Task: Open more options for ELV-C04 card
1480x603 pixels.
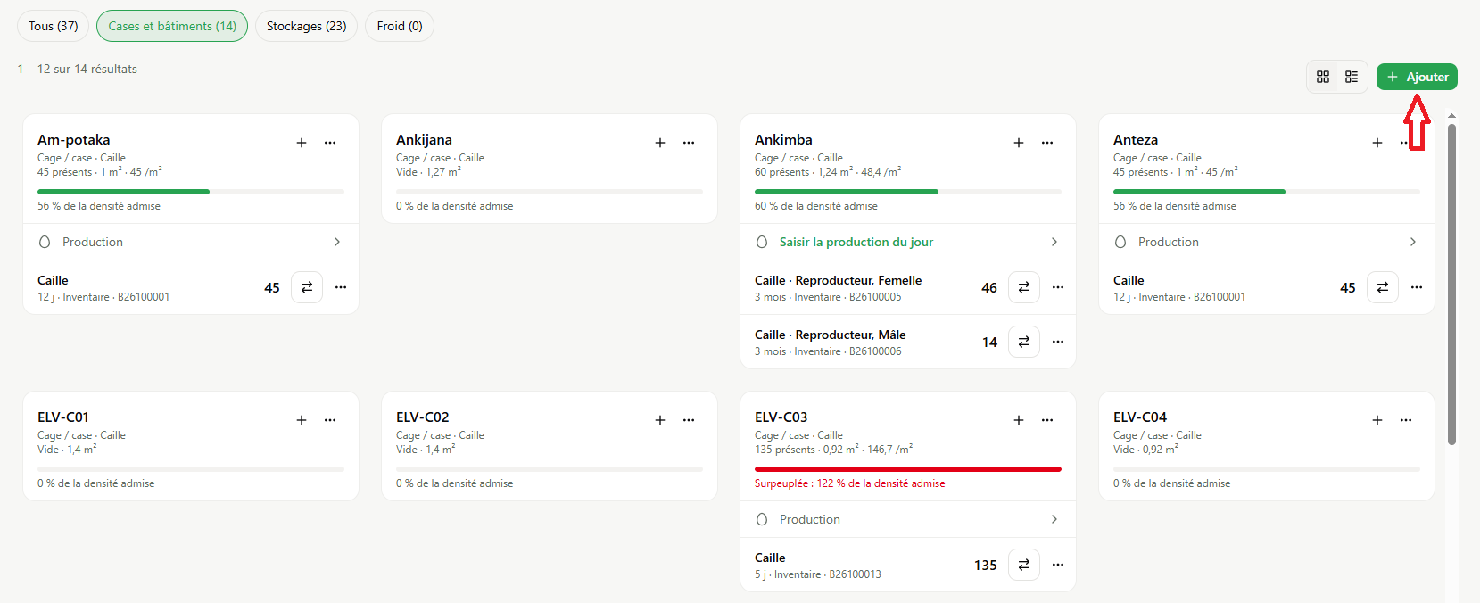Action: [x=1406, y=420]
